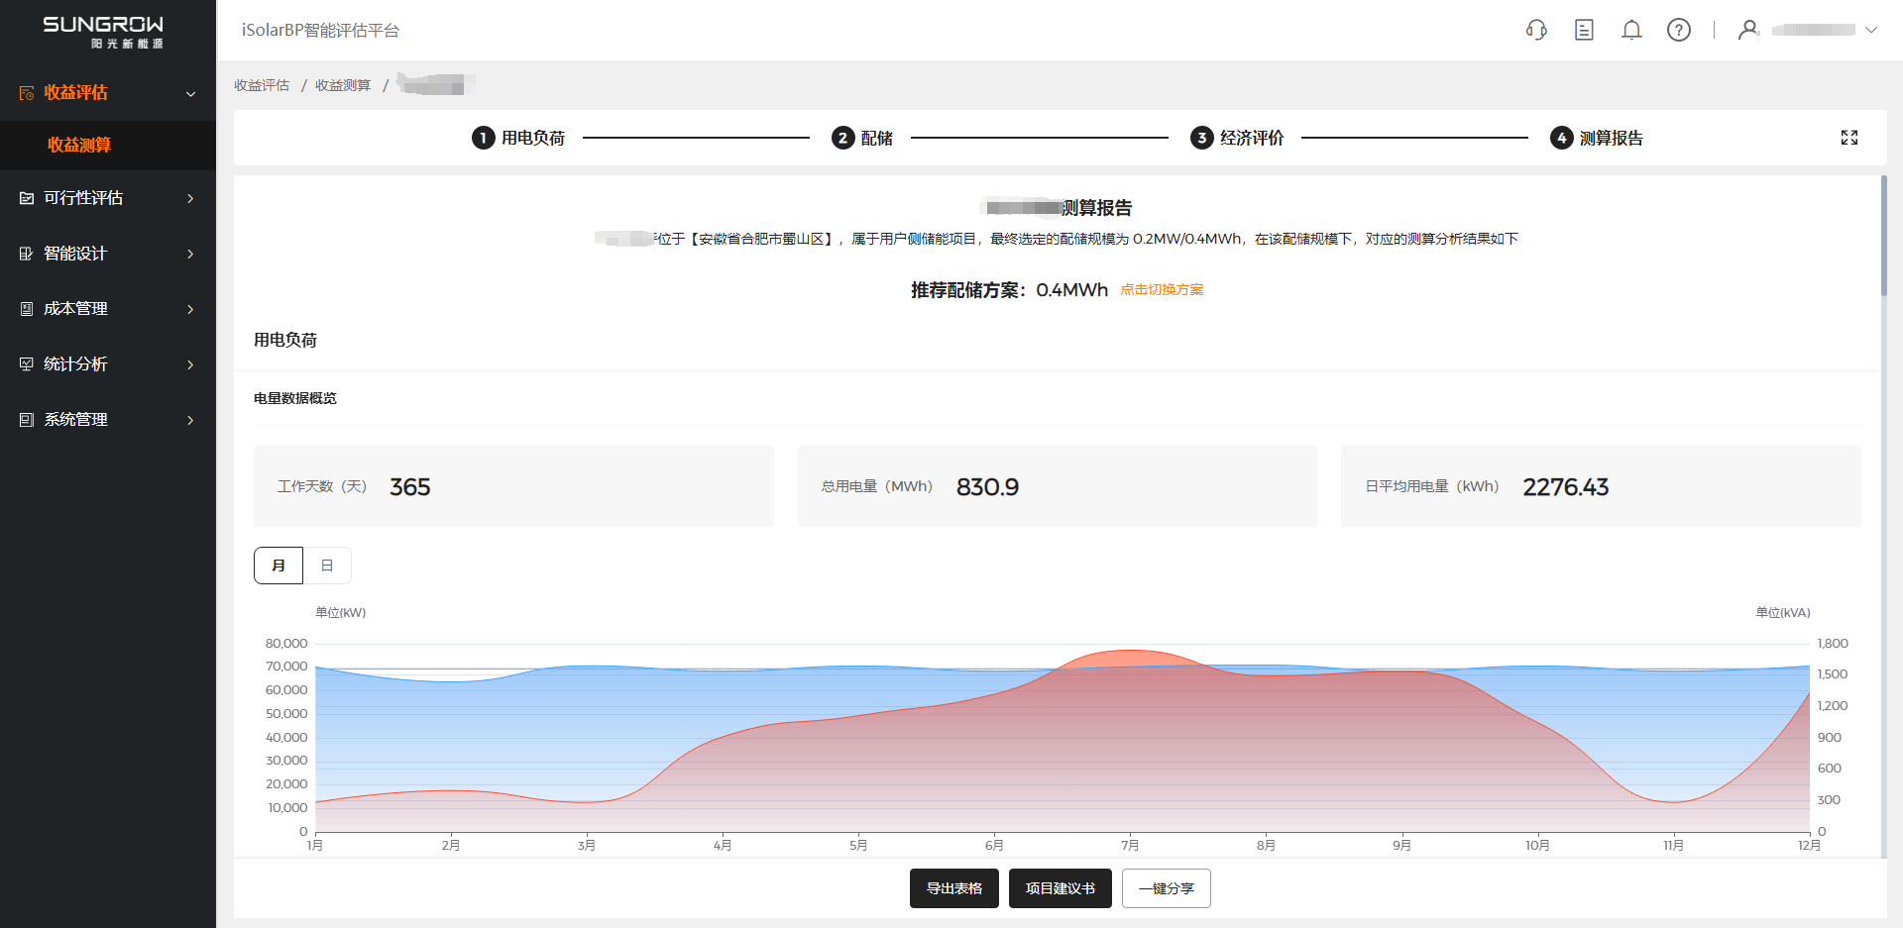Collapse the 收益评估 menu section
Viewport: 1903px width, 928px height.
pyautogui.click(x=190, y=93)
